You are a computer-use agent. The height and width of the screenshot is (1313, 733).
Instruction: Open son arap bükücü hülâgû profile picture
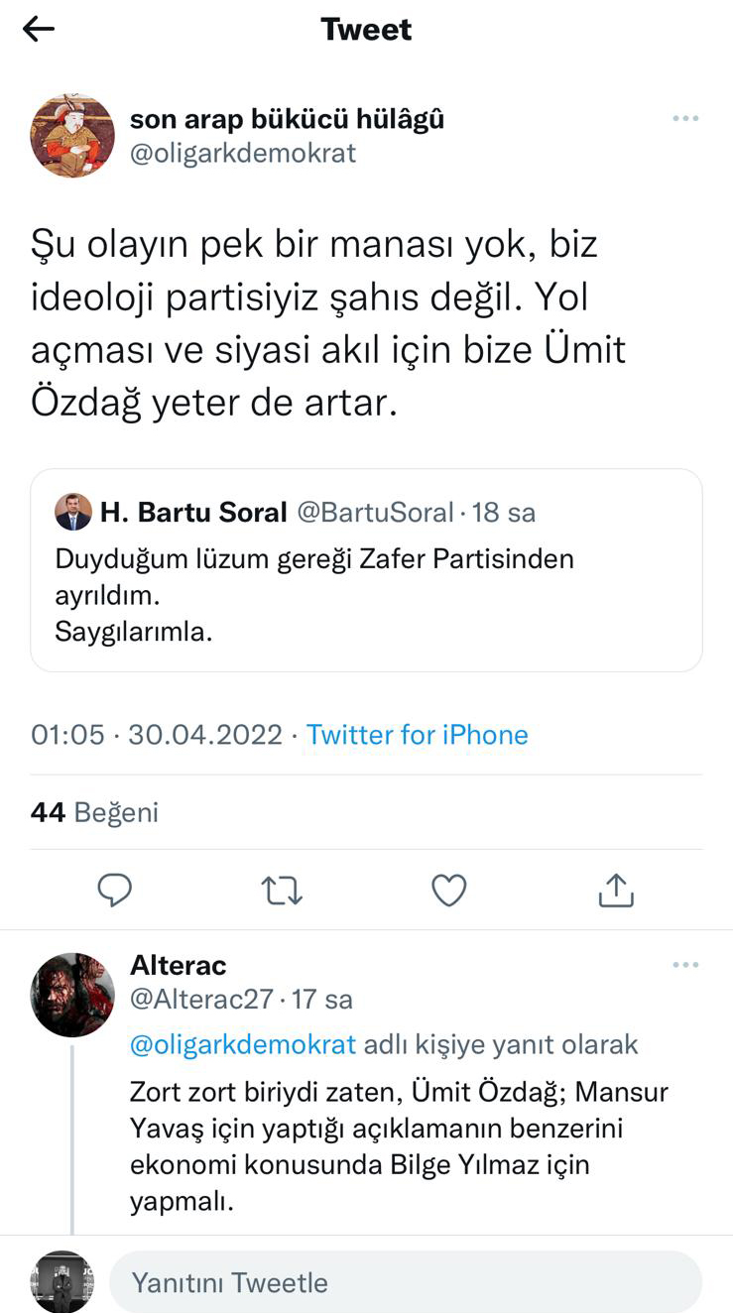[x=72, y=136]
